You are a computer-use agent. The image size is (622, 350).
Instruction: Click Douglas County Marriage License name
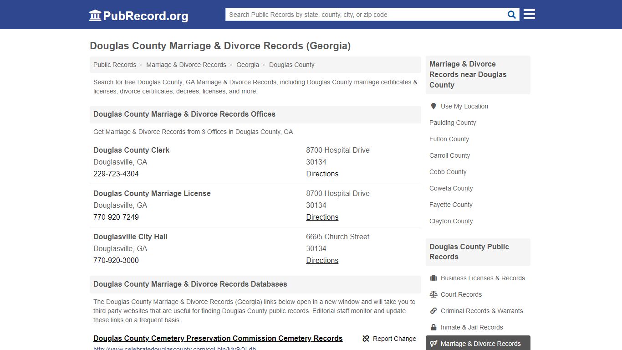tap(152, 193)
